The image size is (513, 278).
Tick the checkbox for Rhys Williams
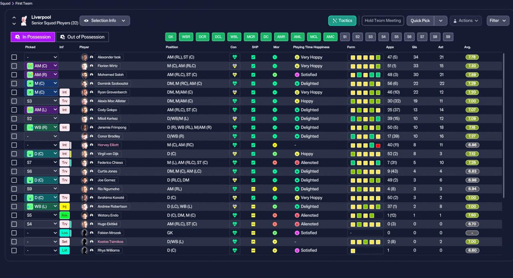pos(14,250)
